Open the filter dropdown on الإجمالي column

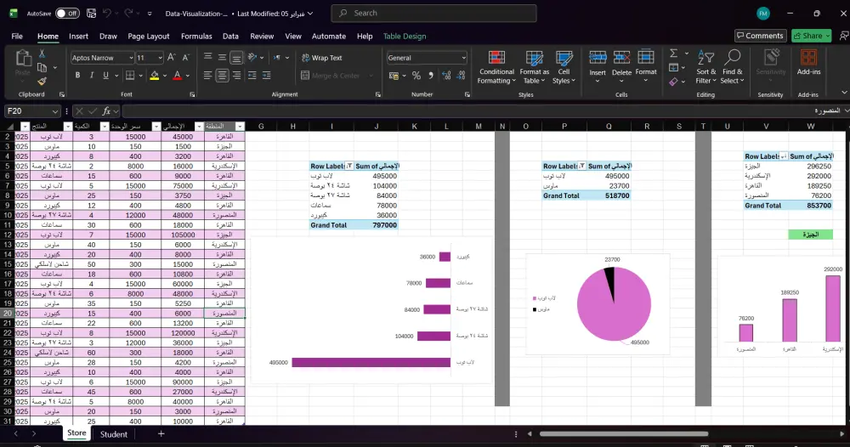click(199, 127)
